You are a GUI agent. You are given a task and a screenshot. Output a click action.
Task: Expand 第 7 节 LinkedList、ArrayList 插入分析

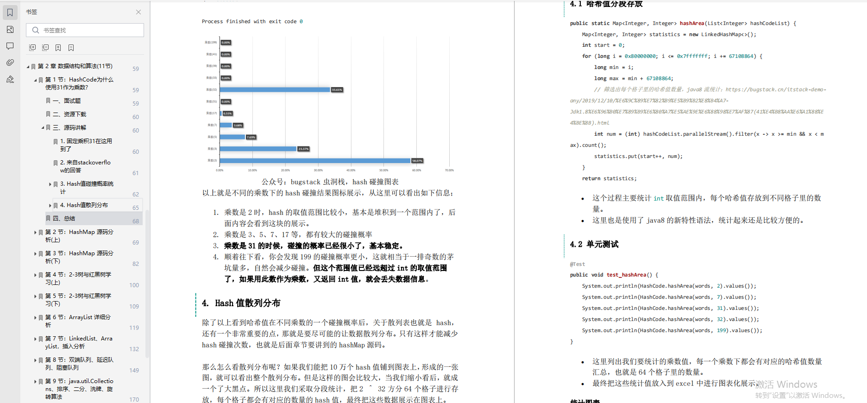click(35, 339)
